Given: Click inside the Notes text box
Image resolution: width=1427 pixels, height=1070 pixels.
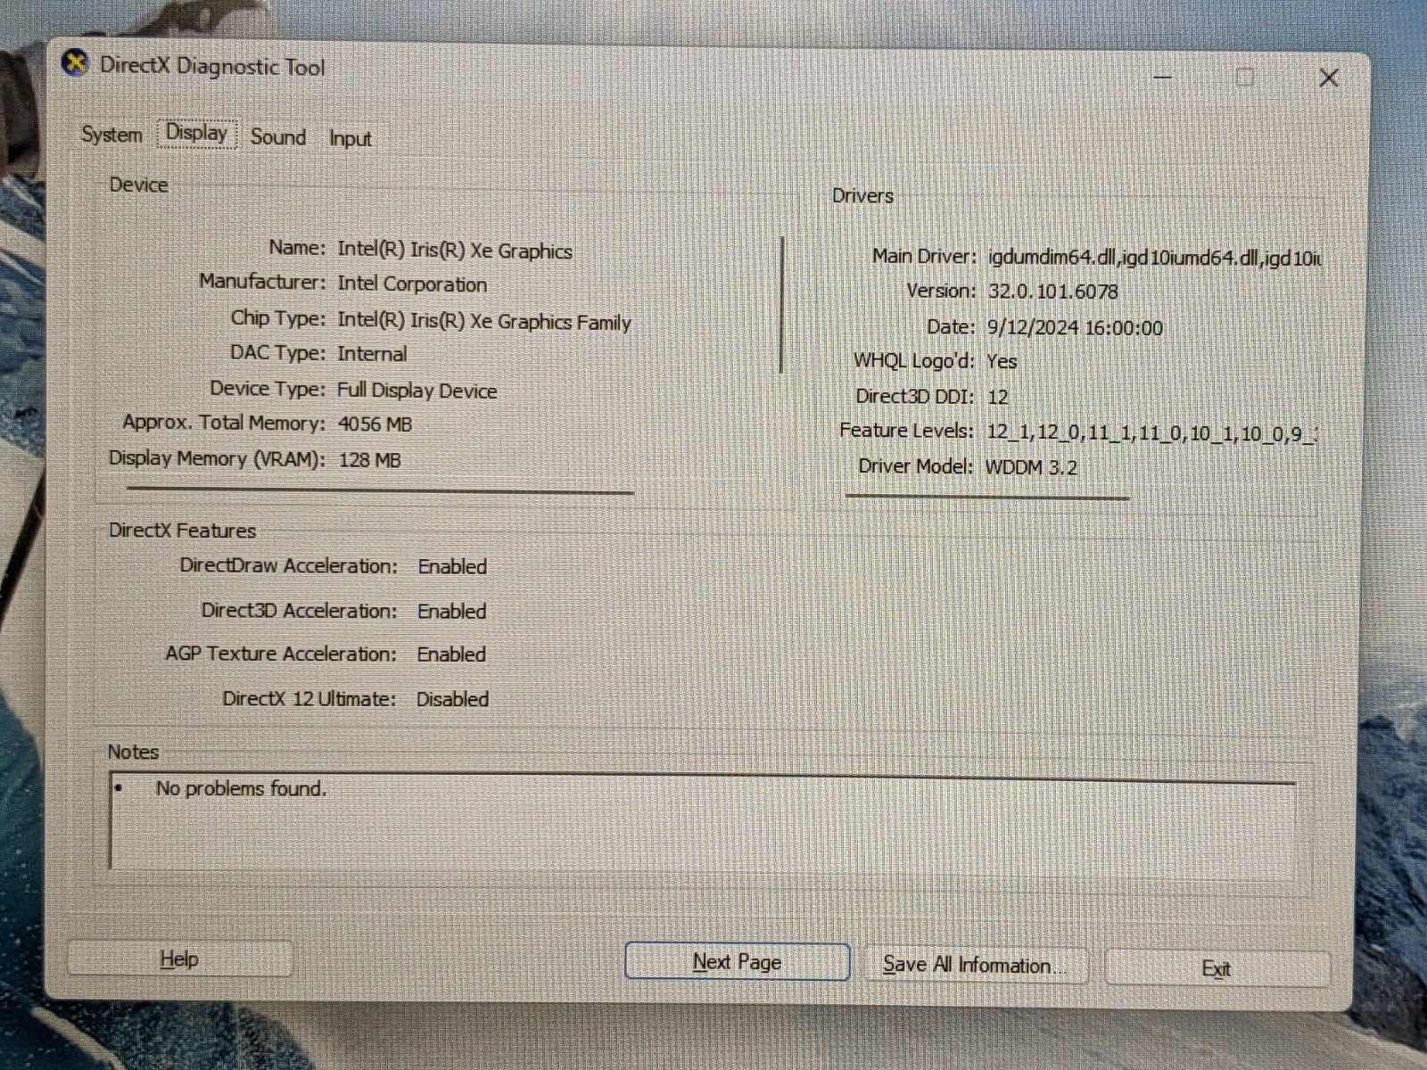Looking at the screenshot, I should click(x=702, y=823).
